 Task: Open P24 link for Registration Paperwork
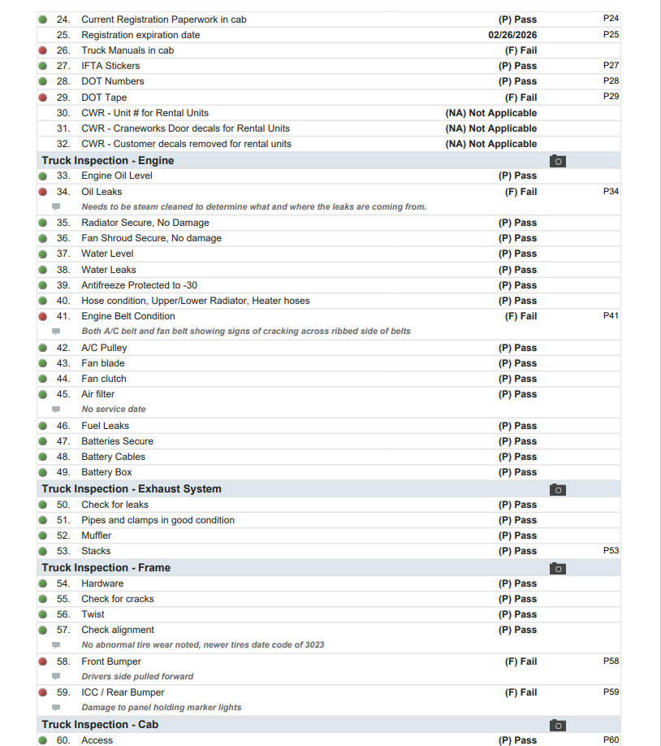click(x=611, y=19)
